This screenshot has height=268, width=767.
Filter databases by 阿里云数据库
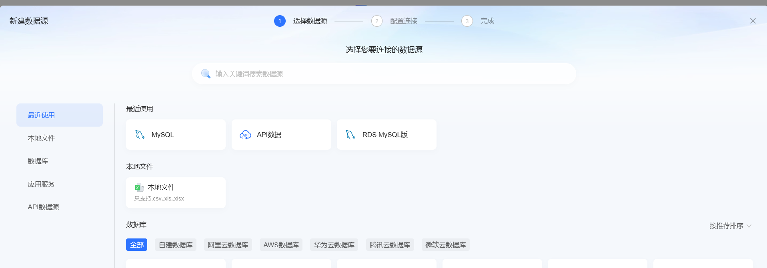pyautogui.click(x=228, y=245)
